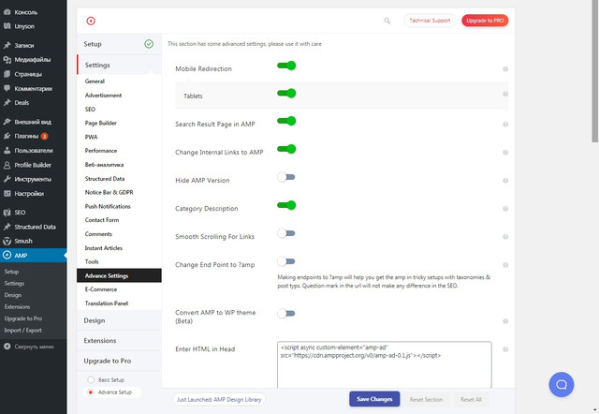Image resolution: width=599 pixels, height=414 pixels.
Task: Turn off the Tablets toggle
Action: (286, 94)
